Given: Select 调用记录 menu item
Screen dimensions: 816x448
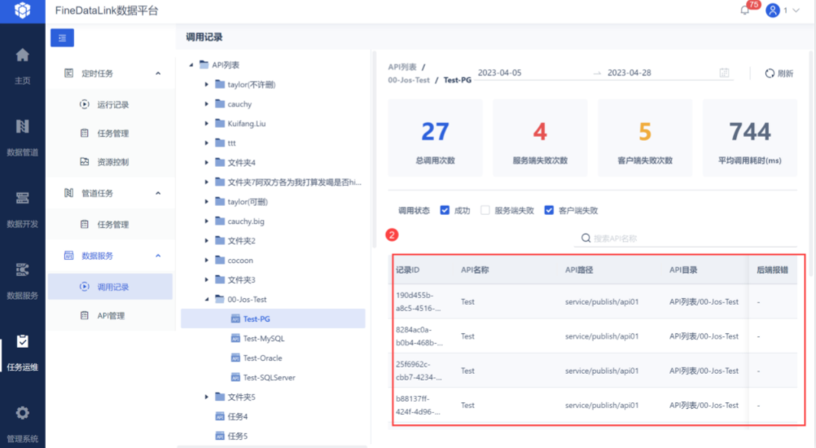Looking at the screenshot, I should (x=110, y=287).
